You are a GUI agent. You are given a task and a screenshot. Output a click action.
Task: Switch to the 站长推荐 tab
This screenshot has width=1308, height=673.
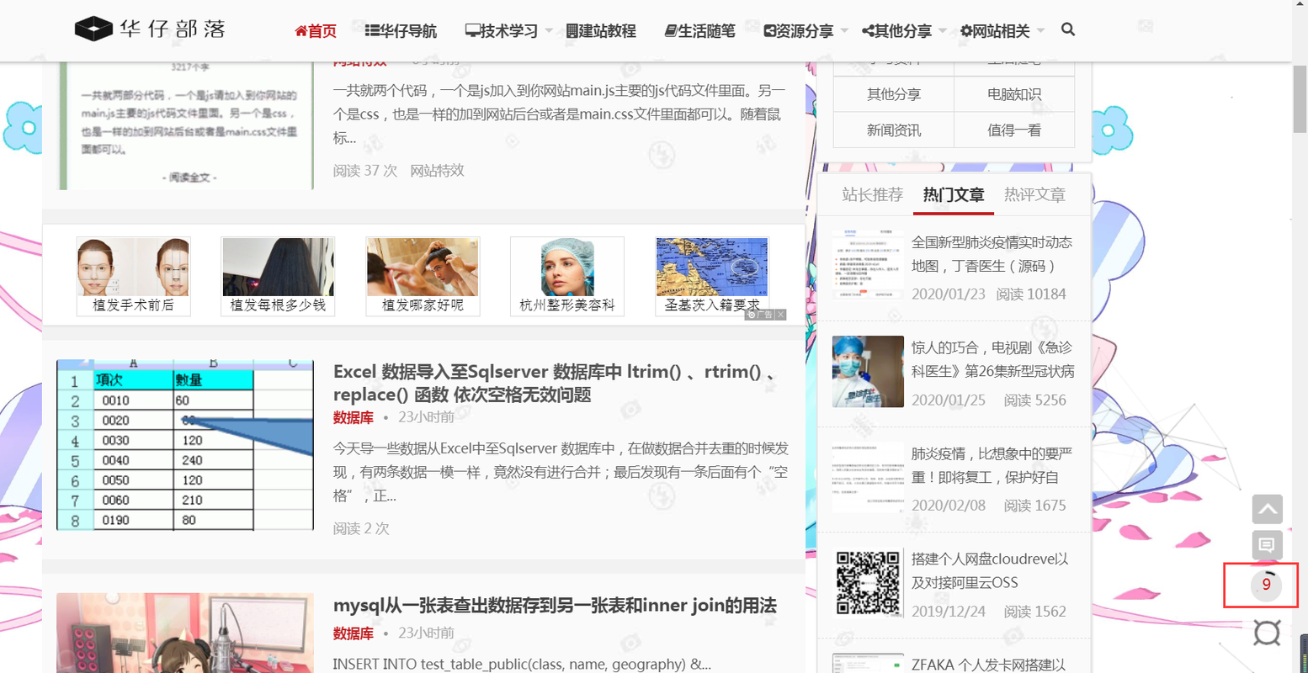coord(872,194)
